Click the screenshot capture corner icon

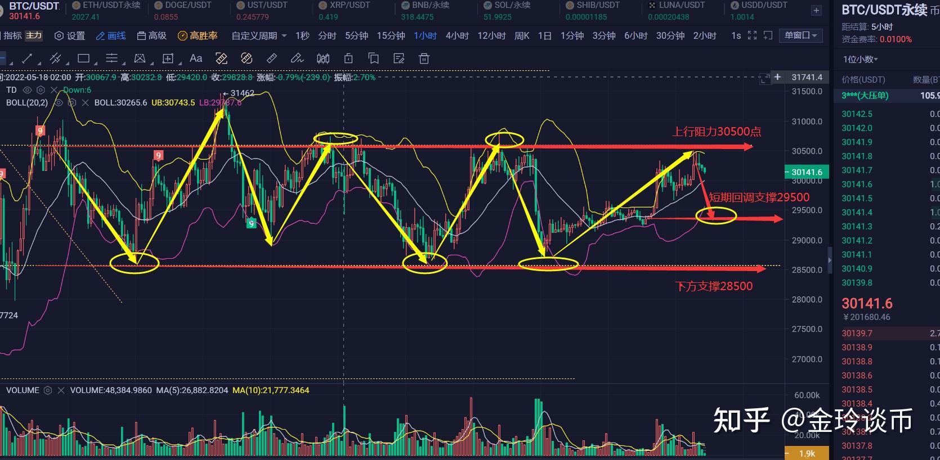768,35
